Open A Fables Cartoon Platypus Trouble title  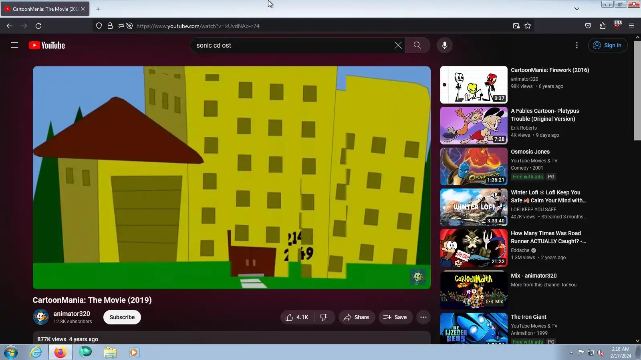pyautogui.click(x=545, y=115)
